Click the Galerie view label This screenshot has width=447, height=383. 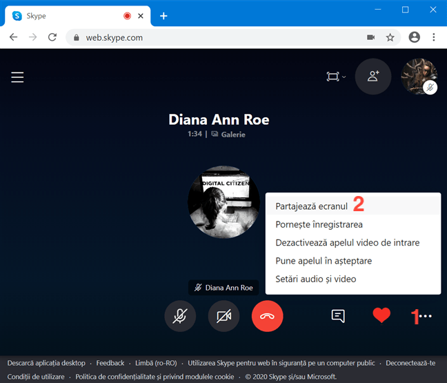pos(228,135)
